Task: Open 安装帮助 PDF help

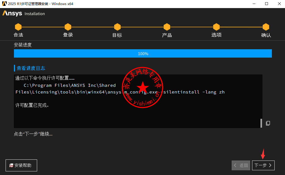Action: point(21,165)
